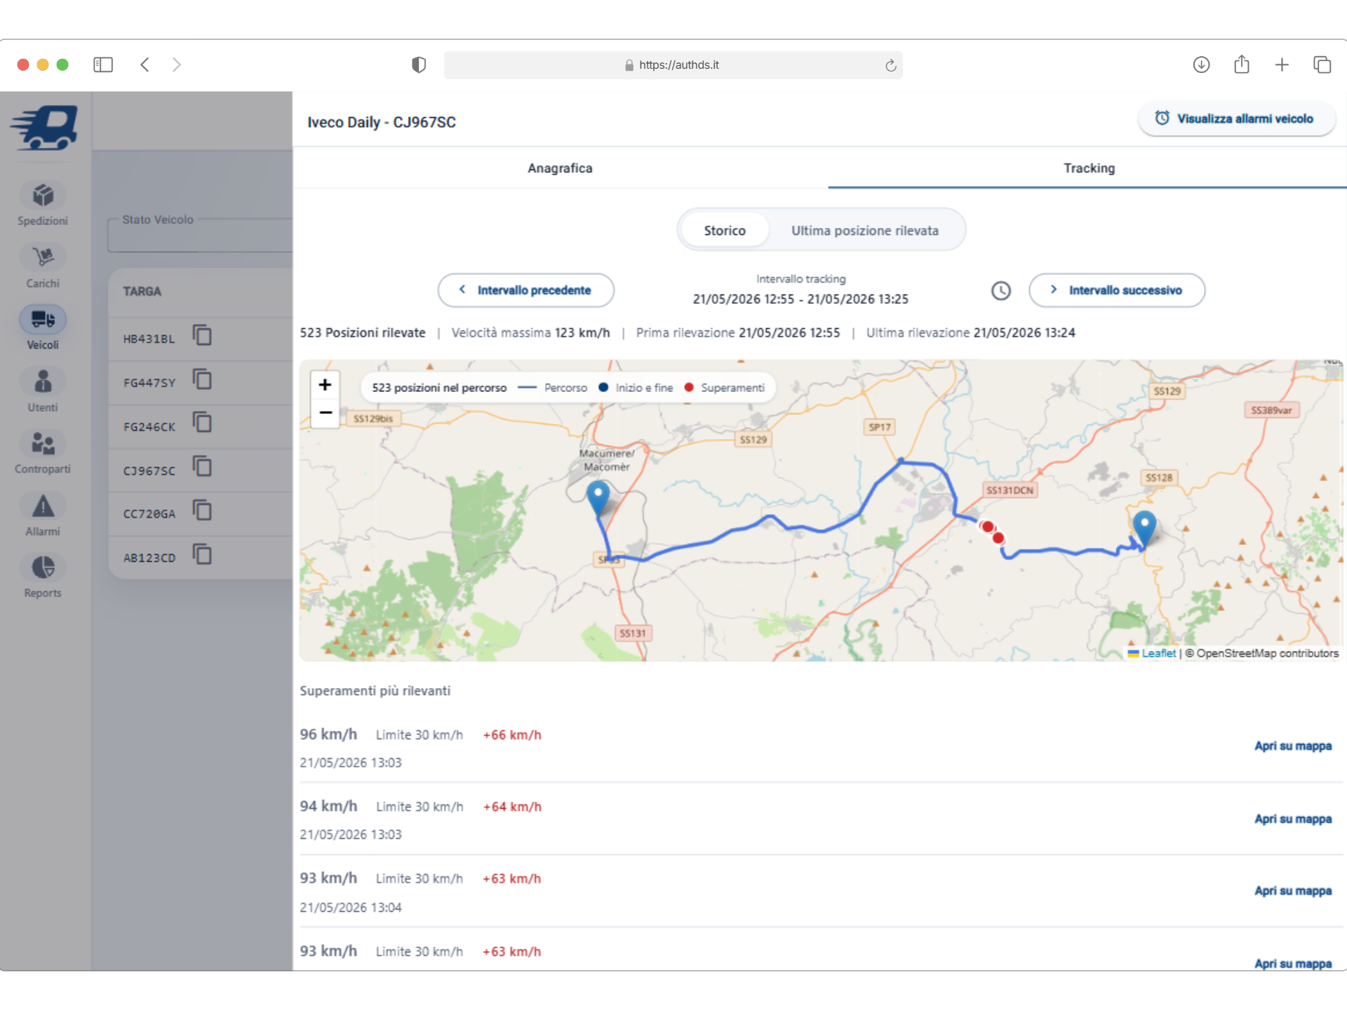1347x1010 pixels.
Task: Zoom in on the map
Action: click(325, 385)
